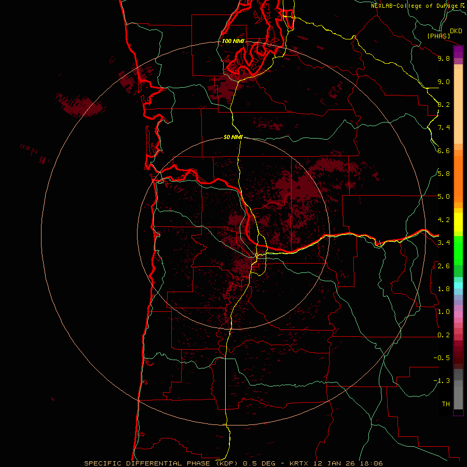This screenshot has height=467, width=467.
Task: Click the 5.8 value on color scale
Action: 444,174
